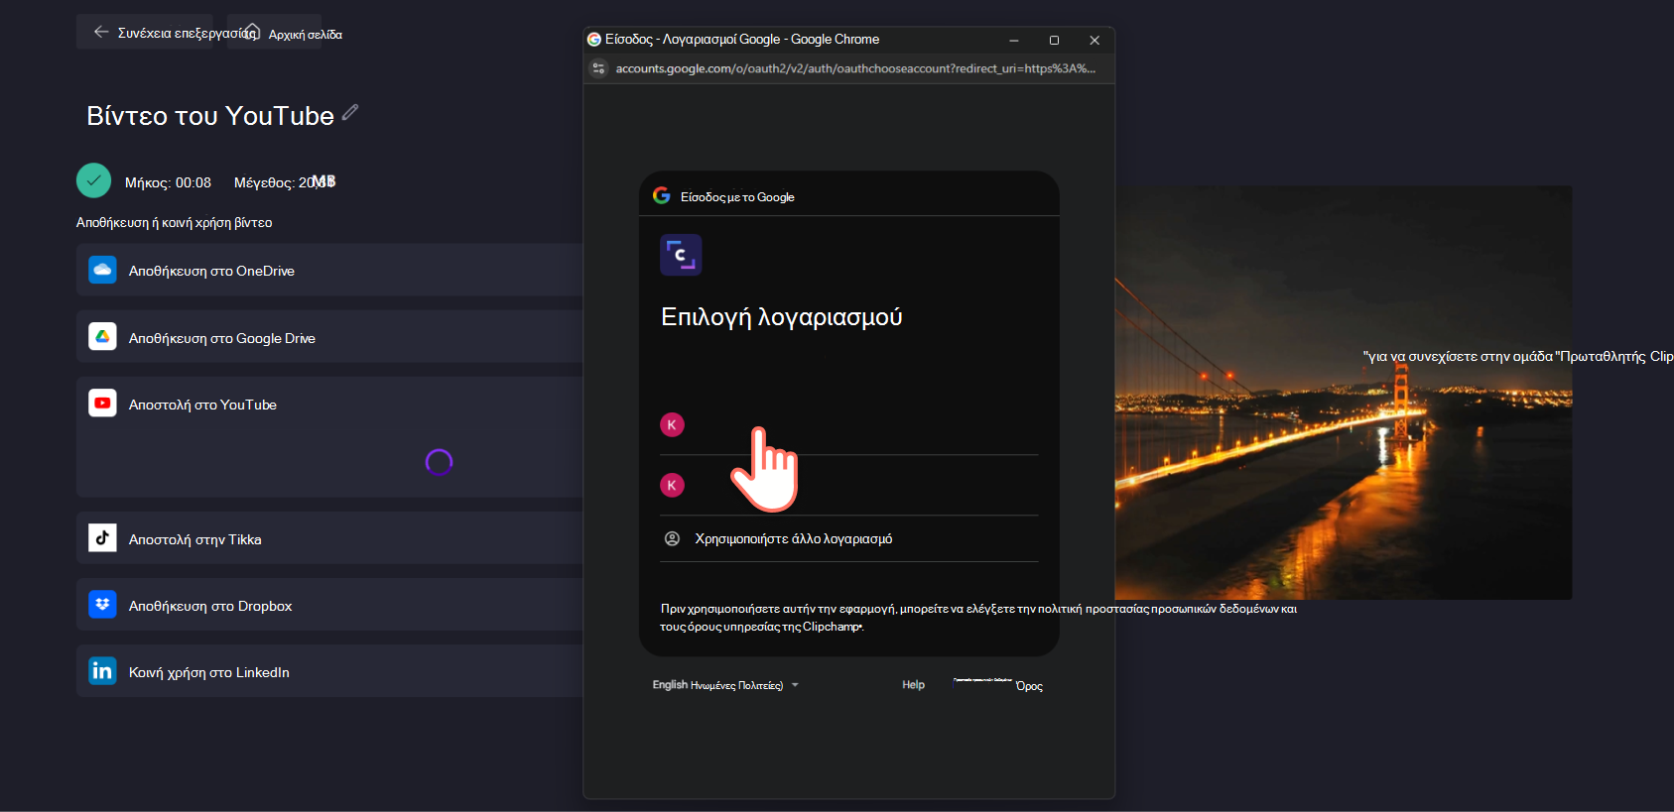The height and width of the screenshot is (812, 1674).
Task: Click Είσοδος με το Google header text
Action: click(737, 197)
